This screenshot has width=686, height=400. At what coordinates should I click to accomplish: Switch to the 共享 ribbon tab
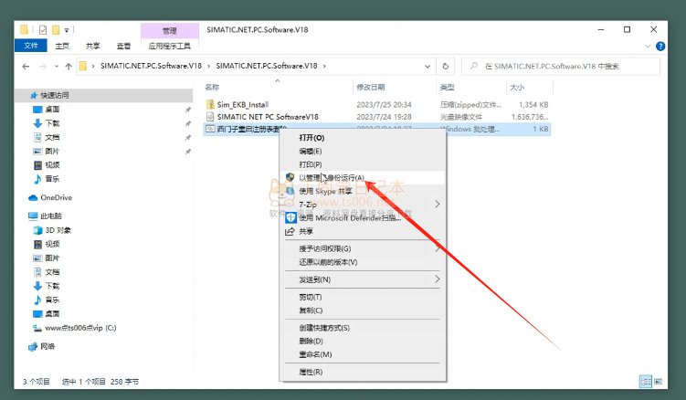click(93, 46)
